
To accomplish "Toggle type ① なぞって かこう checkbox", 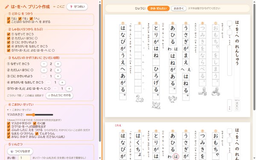I will point(9,34).
